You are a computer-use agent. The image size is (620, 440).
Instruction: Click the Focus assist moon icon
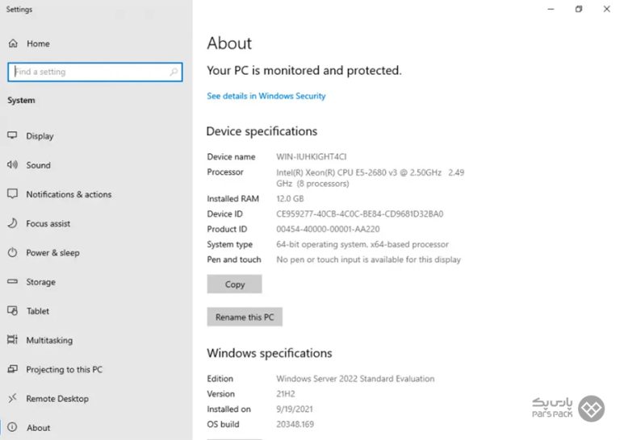click(12, 223)
